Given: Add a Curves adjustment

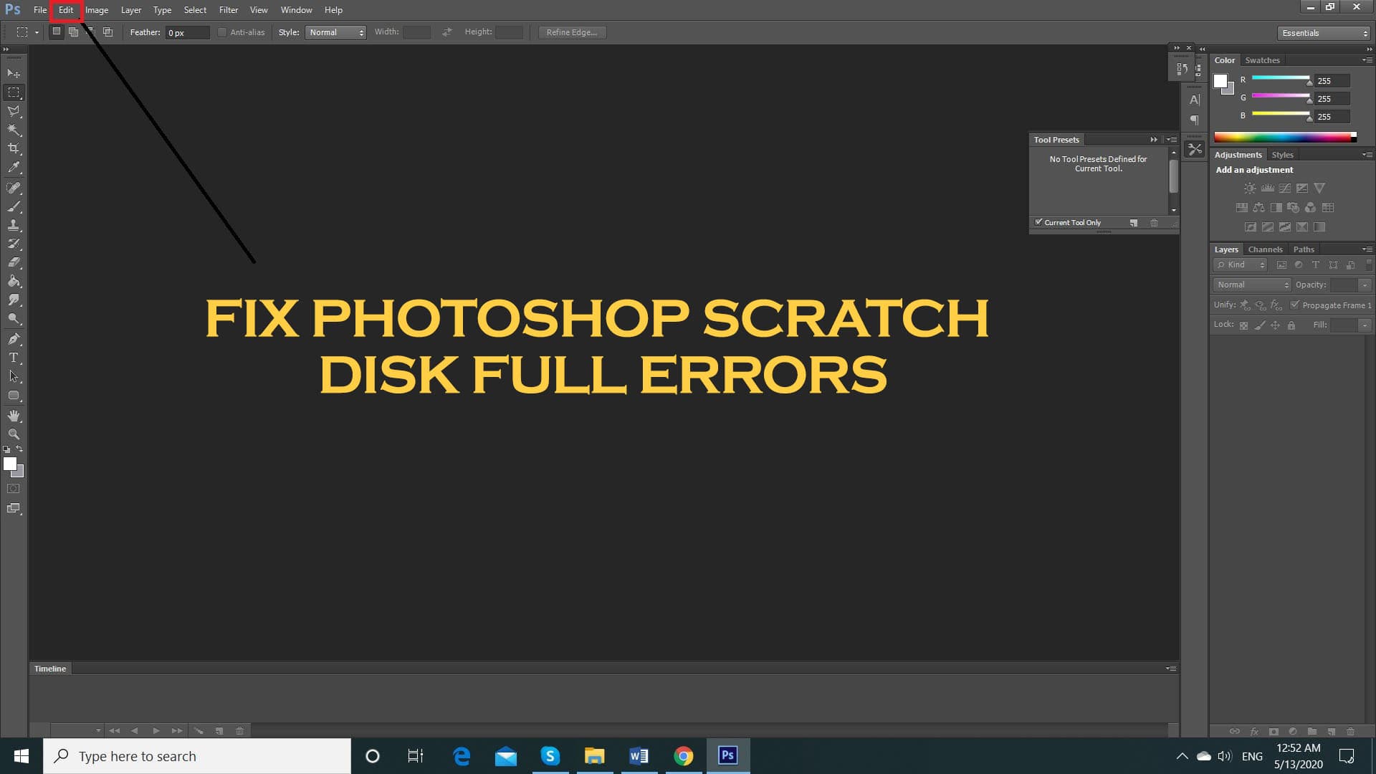Looking at the screenshot, I should (1285, 188).
